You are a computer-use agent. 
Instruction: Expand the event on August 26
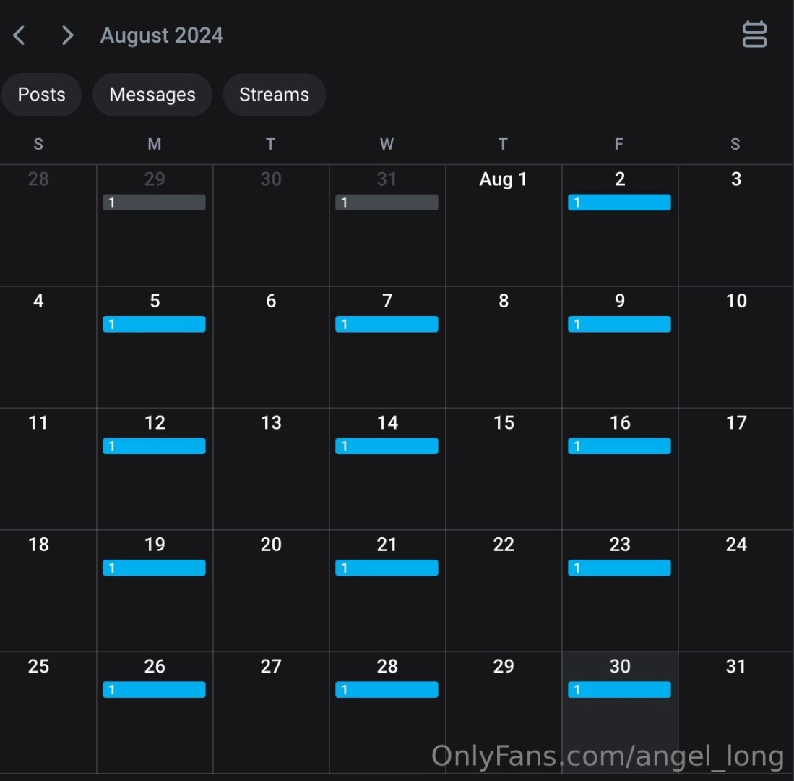point(154,690)
